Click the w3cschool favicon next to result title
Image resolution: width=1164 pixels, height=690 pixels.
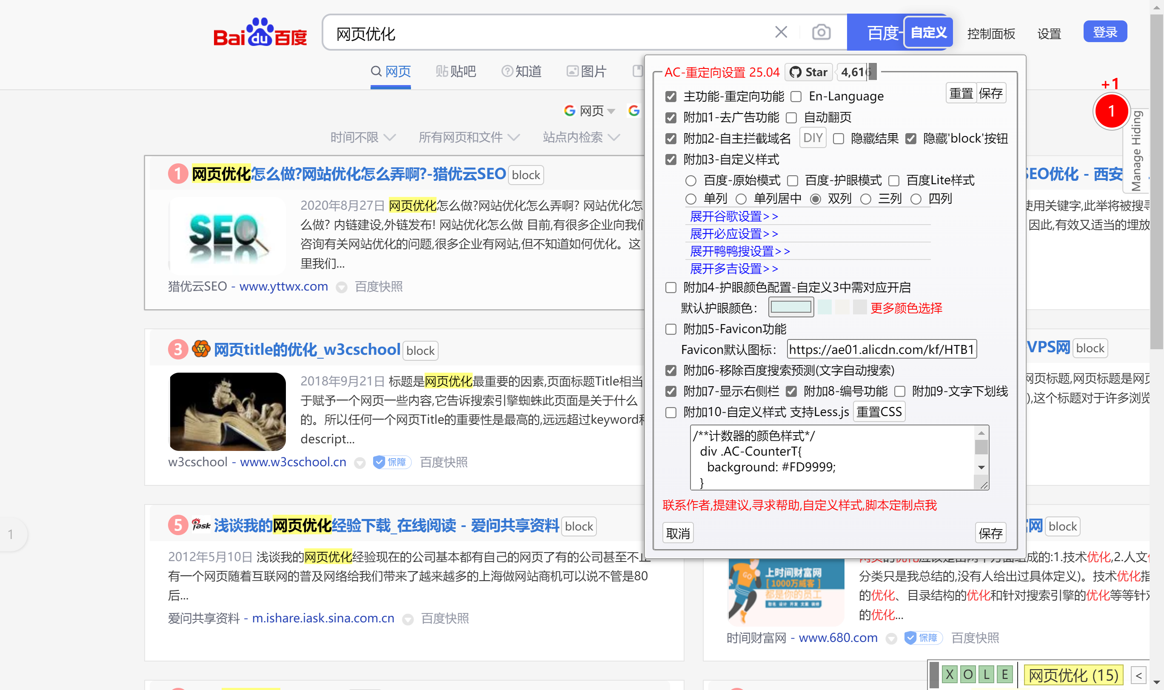click(201, 349)
